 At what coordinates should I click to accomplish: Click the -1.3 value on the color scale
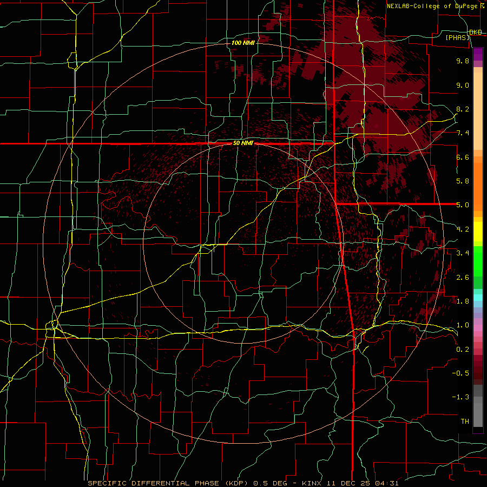(460, 397)
